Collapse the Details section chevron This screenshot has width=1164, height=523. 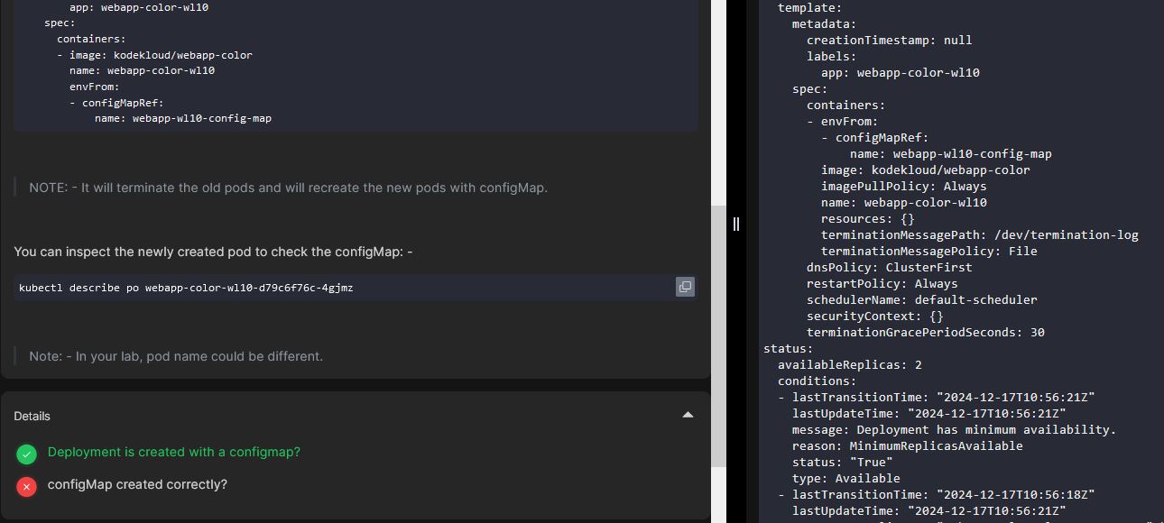point(688,416)
